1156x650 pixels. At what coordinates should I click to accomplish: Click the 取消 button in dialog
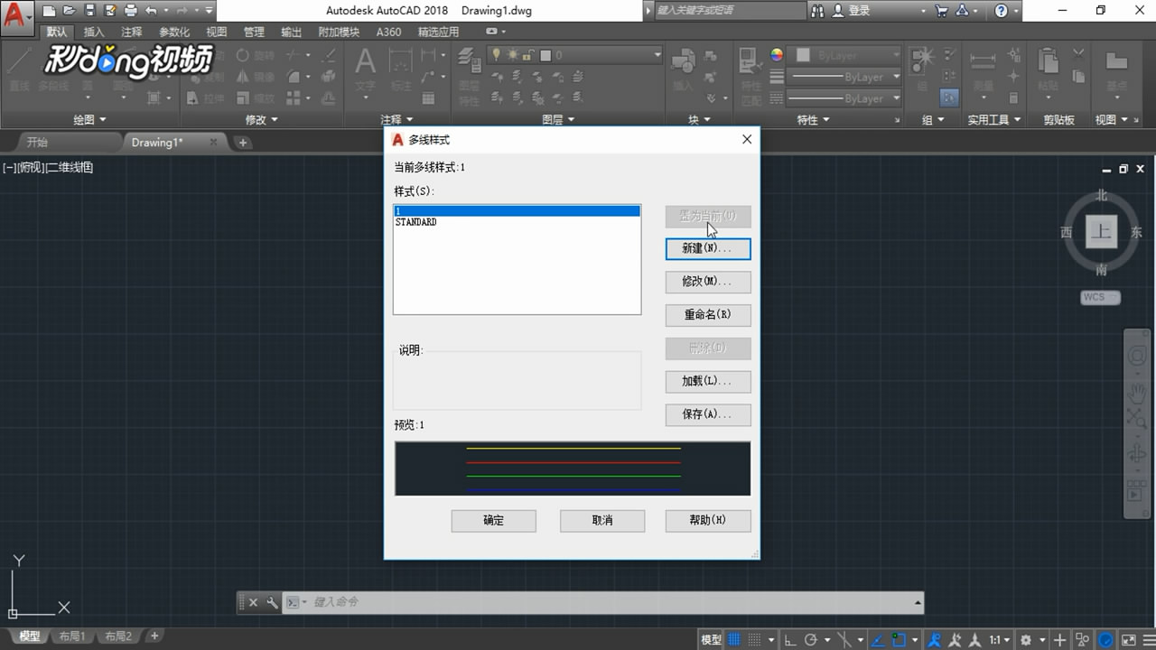[x=602, y=521]
